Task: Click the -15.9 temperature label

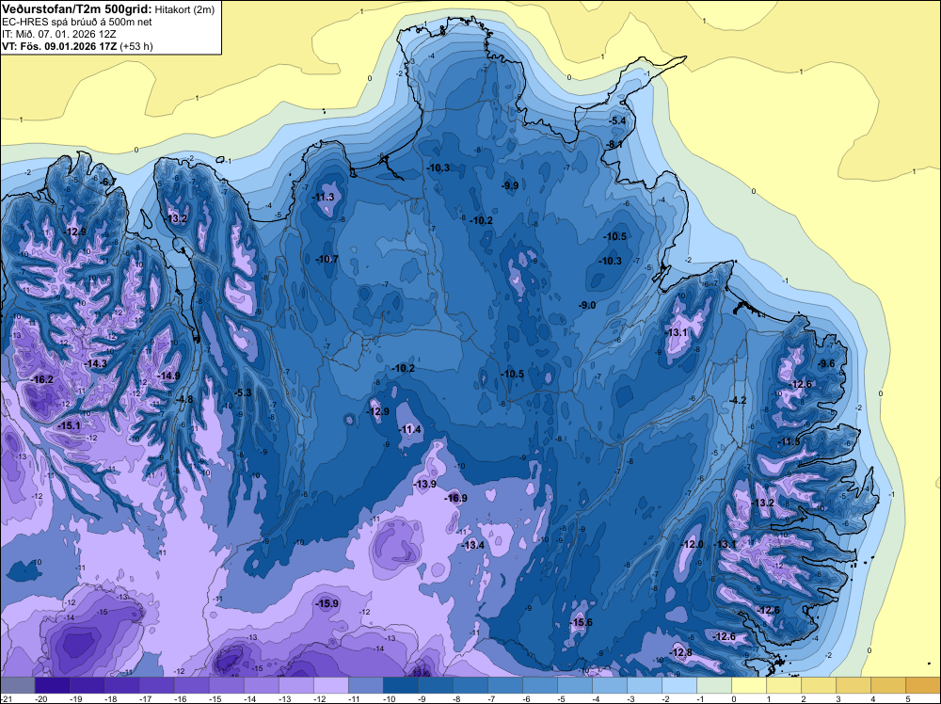Action: tap(327, 604)
